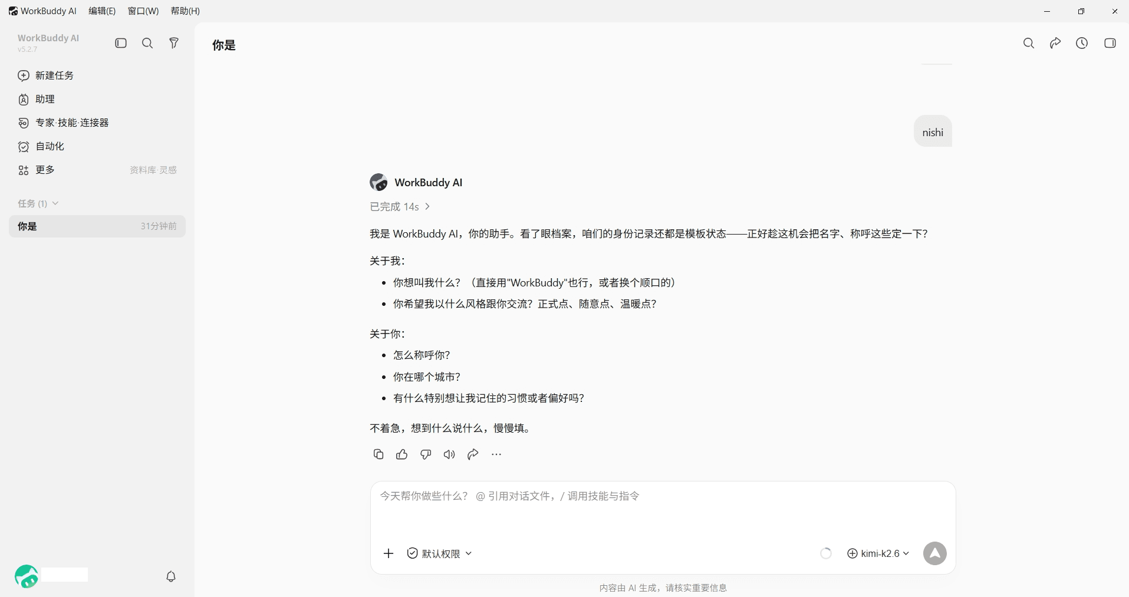The image size is (1129, 597).
Task: Toggle the right side panel icon
Action: pos(1110,43)
